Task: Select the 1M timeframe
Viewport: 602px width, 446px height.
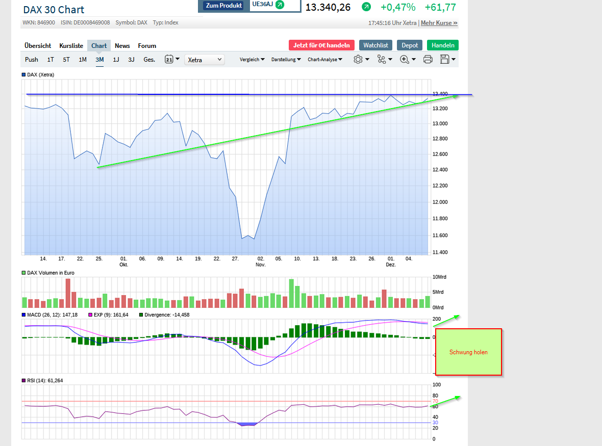Action: [83, 60]
